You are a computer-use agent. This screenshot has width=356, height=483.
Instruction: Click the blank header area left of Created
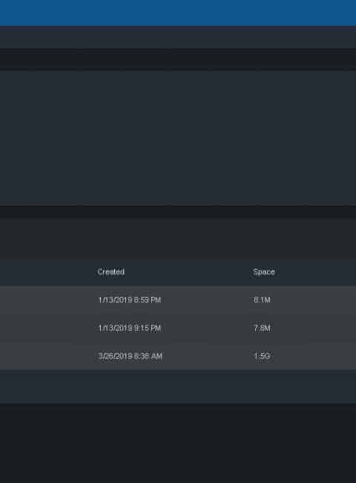point(46,272)
